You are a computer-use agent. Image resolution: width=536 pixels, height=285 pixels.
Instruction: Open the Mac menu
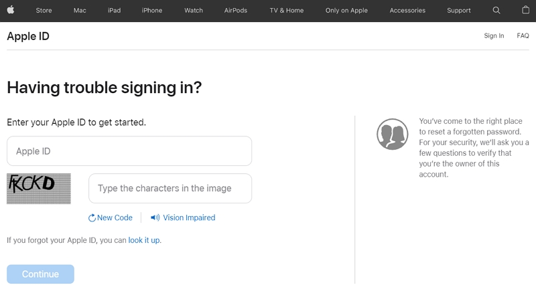[80, 10]
